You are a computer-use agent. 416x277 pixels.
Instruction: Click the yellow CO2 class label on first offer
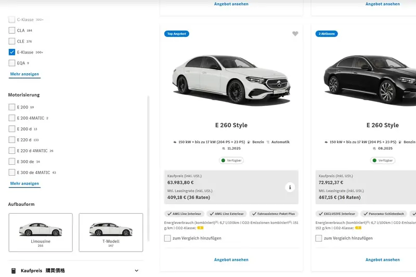200,228
